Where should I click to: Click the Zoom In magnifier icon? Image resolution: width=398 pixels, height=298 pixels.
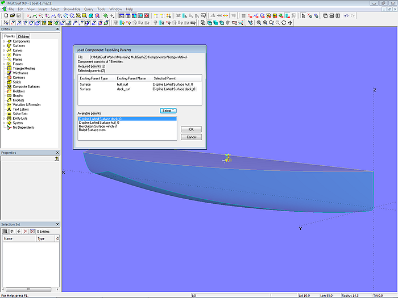[258, 23]
